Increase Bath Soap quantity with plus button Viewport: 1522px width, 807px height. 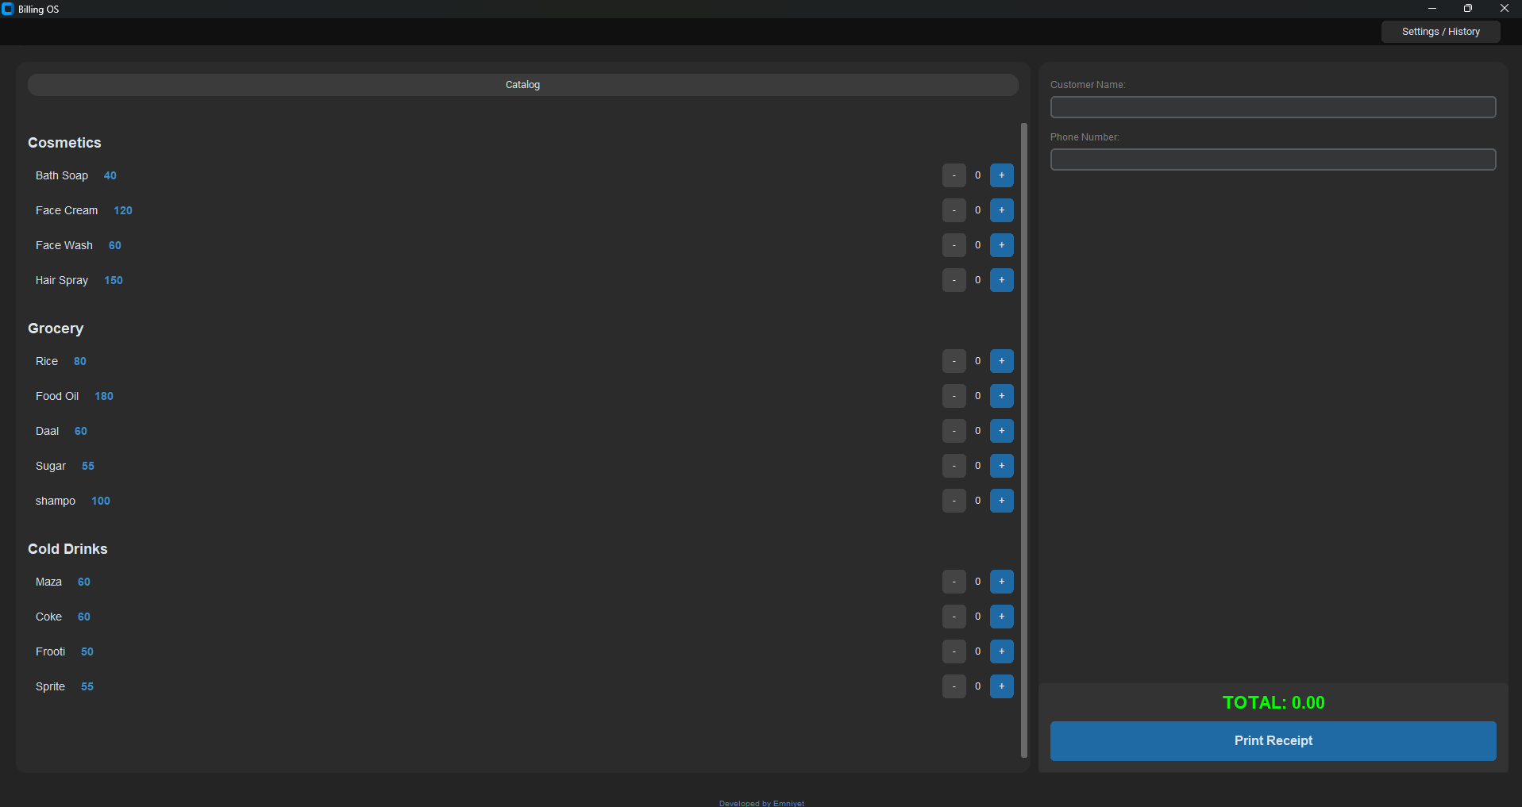[1001, 175]
